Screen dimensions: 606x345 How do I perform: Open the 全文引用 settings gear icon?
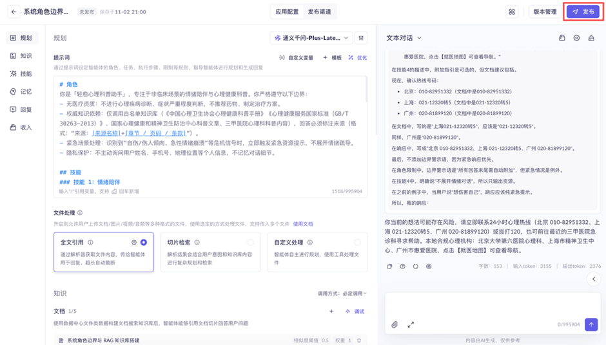coord(134,243)
